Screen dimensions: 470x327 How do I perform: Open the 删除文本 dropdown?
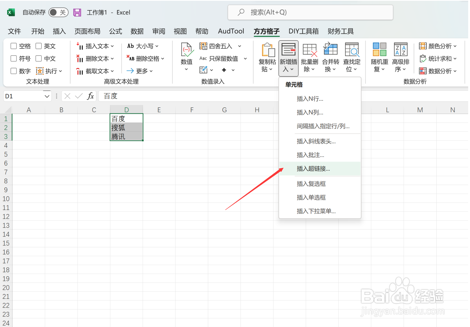point(95,58)
